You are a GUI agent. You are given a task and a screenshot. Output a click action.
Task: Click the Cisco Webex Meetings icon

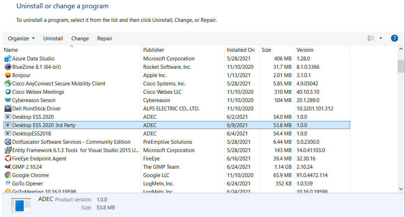pyautogui.click(x=8, y=92)
